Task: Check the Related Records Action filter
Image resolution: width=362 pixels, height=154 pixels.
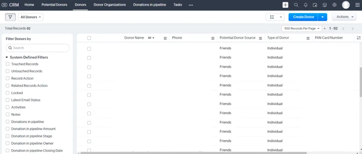Action: pyautogui.click(x=8, y=85)
